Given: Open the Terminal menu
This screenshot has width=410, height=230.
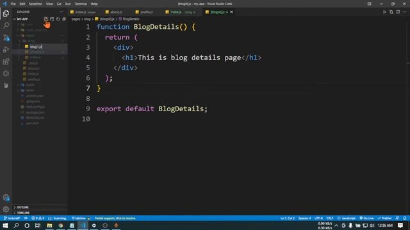Looking at the screenshot, I should tap(81, 4).
